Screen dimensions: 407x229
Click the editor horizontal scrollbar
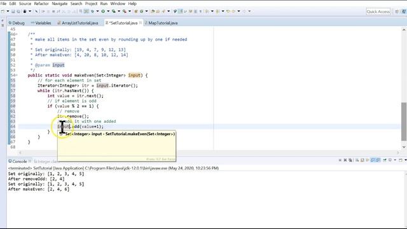[x=209, y=153]
